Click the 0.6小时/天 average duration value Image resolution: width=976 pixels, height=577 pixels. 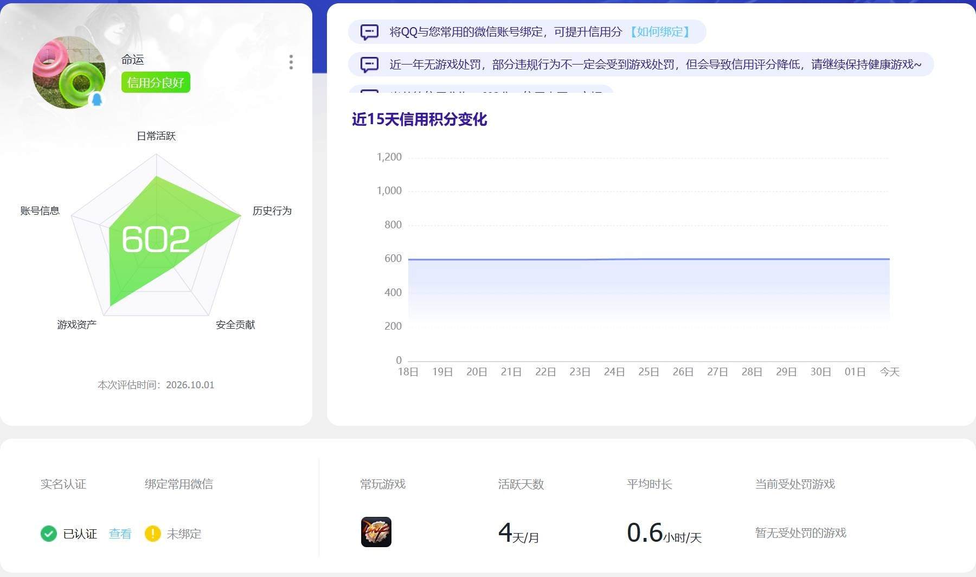664,533
